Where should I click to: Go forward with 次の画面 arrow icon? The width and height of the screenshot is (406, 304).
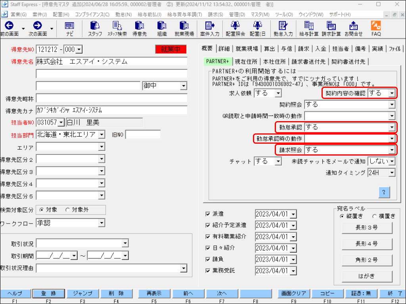[x=38, y=25]
